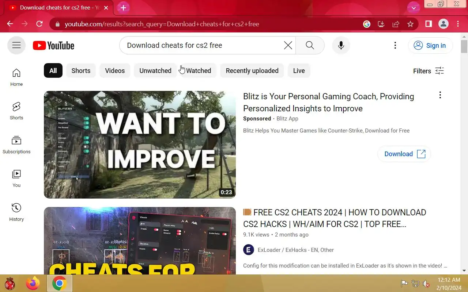Click the YouTube logo
This screenshot has height=292, width=468.
pyautogui.click(x=53, y=45)
